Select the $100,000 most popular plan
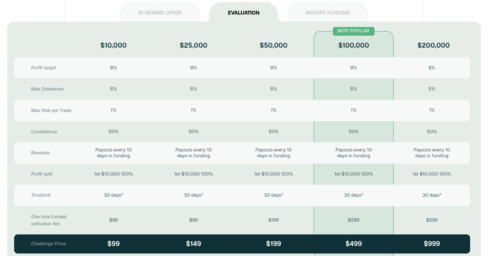 pos(353,45)
